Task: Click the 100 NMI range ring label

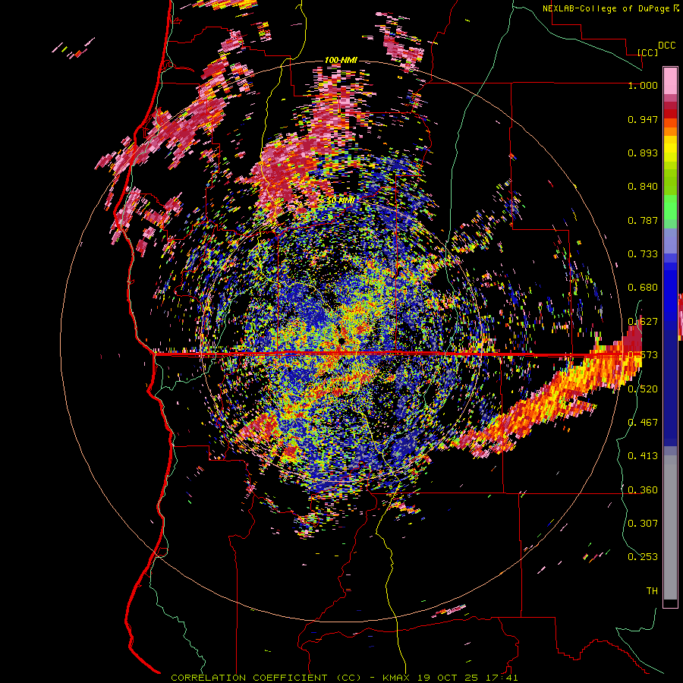Action: (341, 60)
